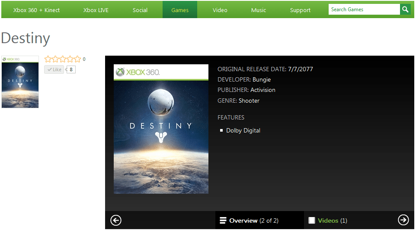Click the Overview list icon
The image size is (416, 230).
[x=223, y=221]
